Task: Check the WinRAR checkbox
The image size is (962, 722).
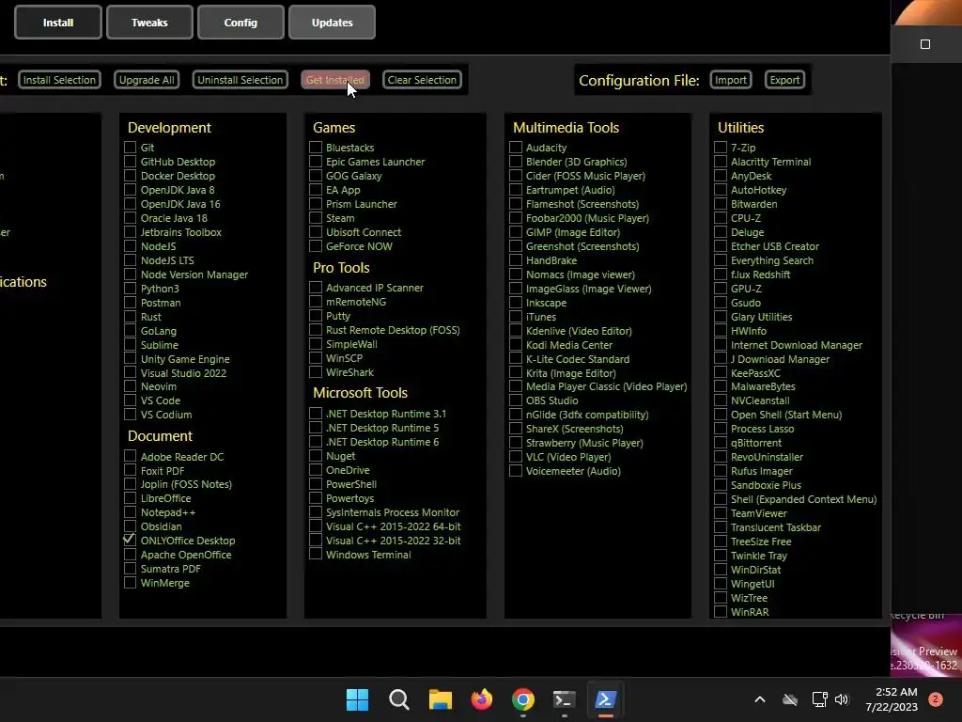Action: [721, 611]
